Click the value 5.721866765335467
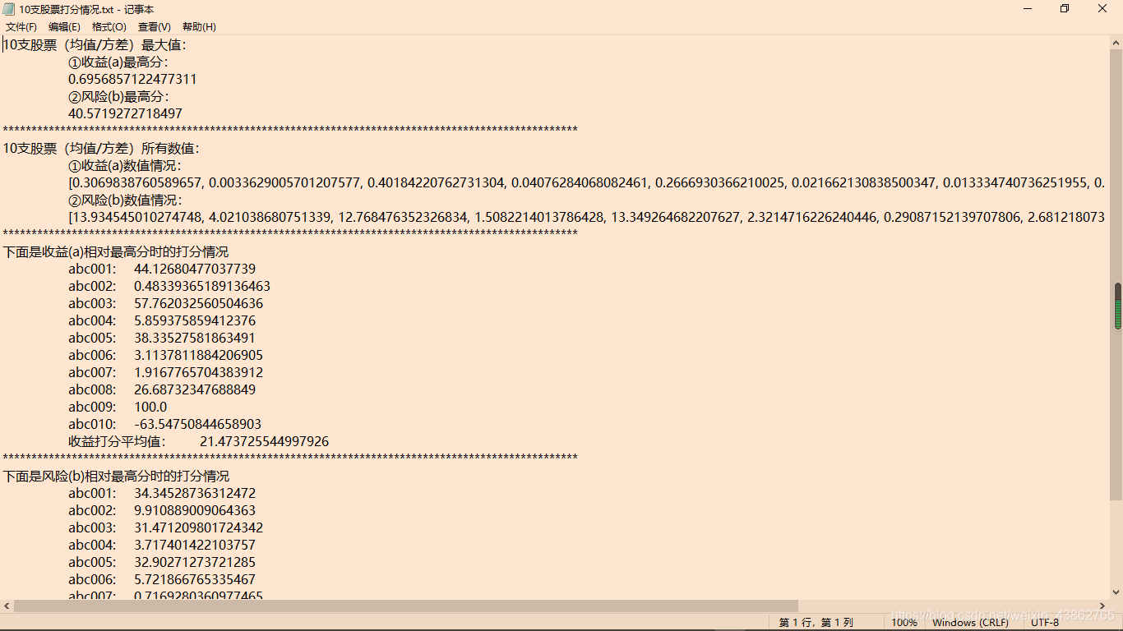The image size is (1123, 631). coord(195,580)
